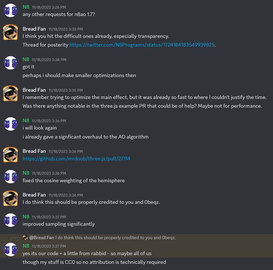Click Bread Fan's username above the Twitter thread message
273x270 pixels.
34,29
